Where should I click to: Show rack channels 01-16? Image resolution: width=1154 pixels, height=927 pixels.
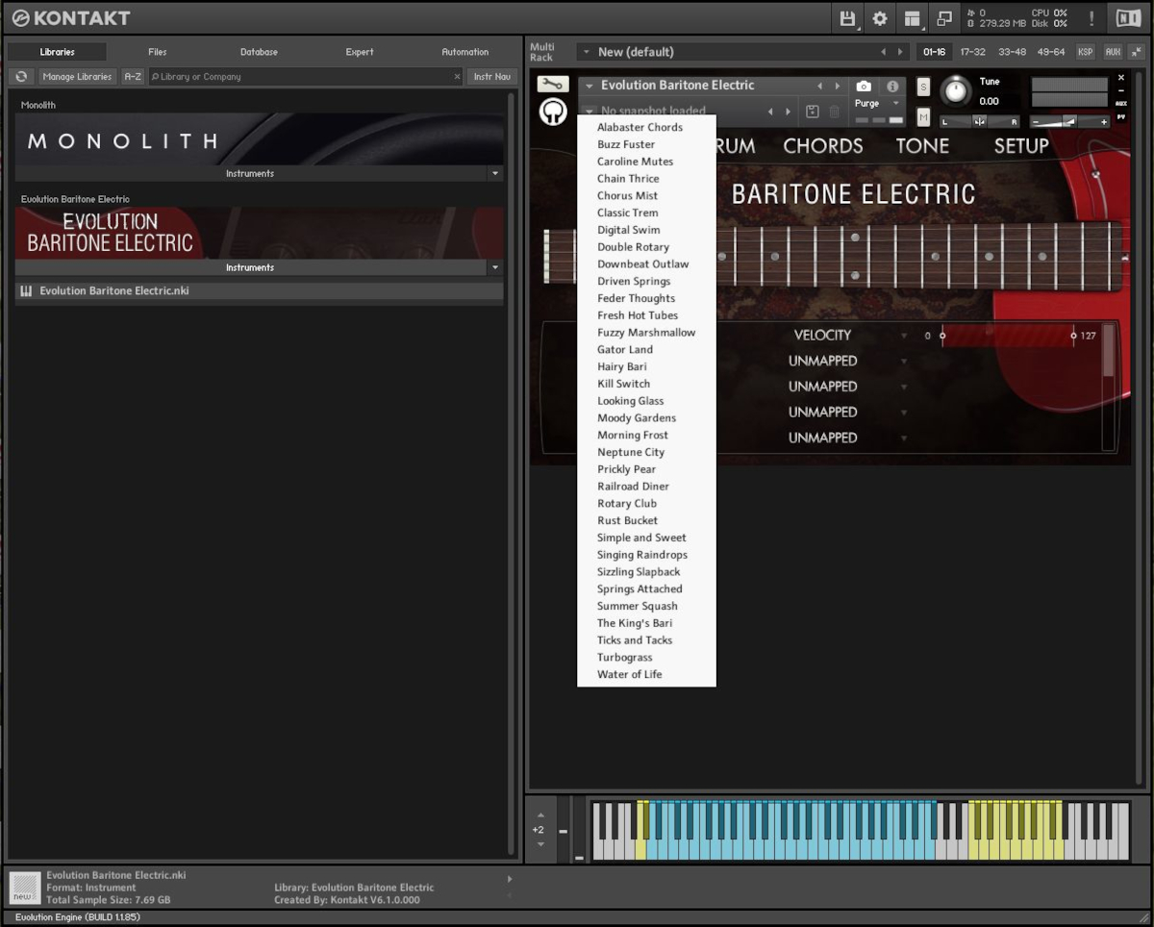point(934,52)
